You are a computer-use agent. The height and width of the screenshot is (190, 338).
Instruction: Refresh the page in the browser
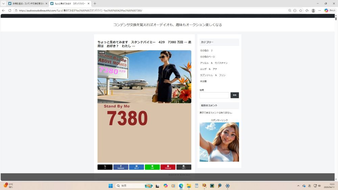click(10, 10)
